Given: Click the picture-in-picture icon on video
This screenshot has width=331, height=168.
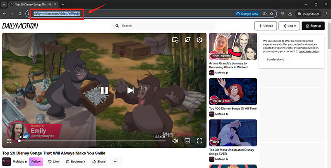Looking at the screenshot, I should [175, 40].
